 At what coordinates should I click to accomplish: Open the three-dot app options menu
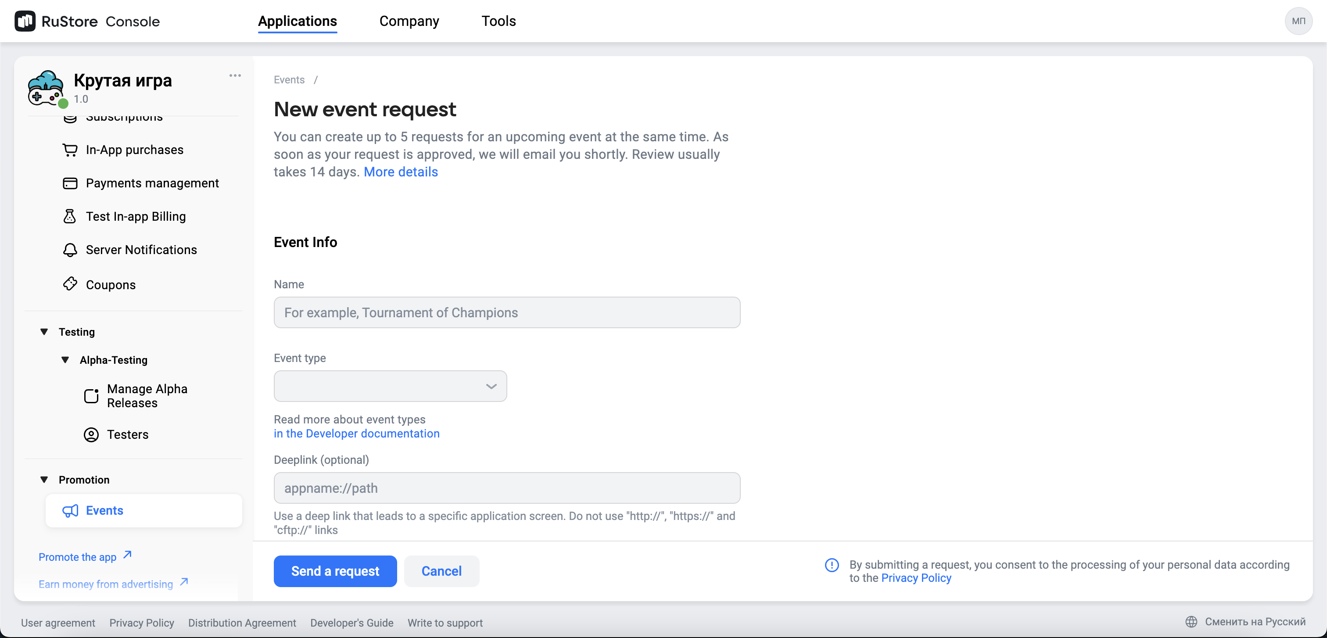tap(235, 76)
